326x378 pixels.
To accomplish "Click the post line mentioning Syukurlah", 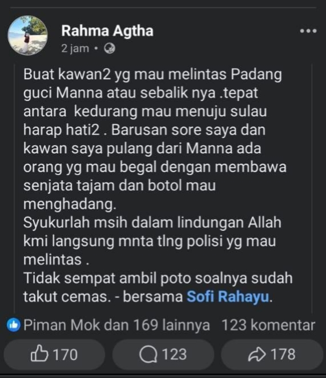I will point(152,222).
